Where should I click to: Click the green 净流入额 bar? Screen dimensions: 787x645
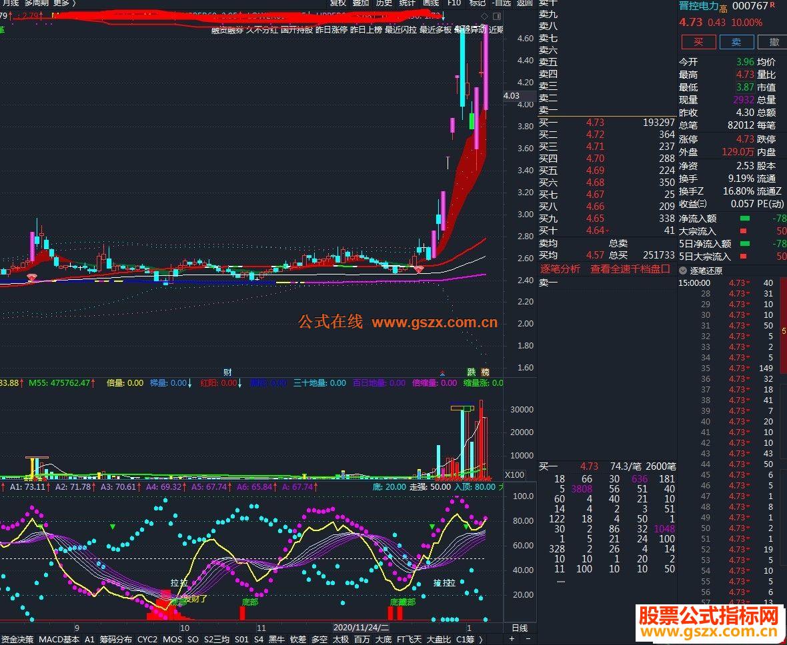(x=745, y=219)
